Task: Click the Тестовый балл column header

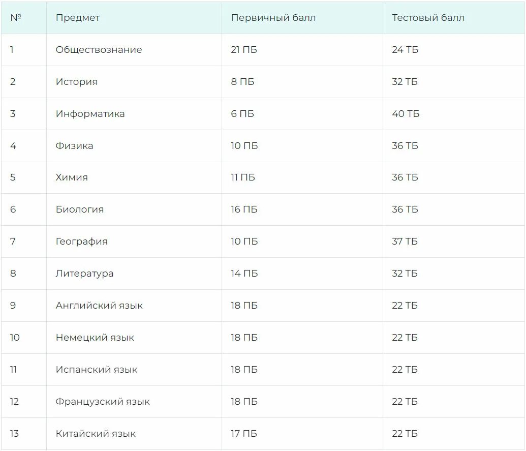Action: (428, 18)
